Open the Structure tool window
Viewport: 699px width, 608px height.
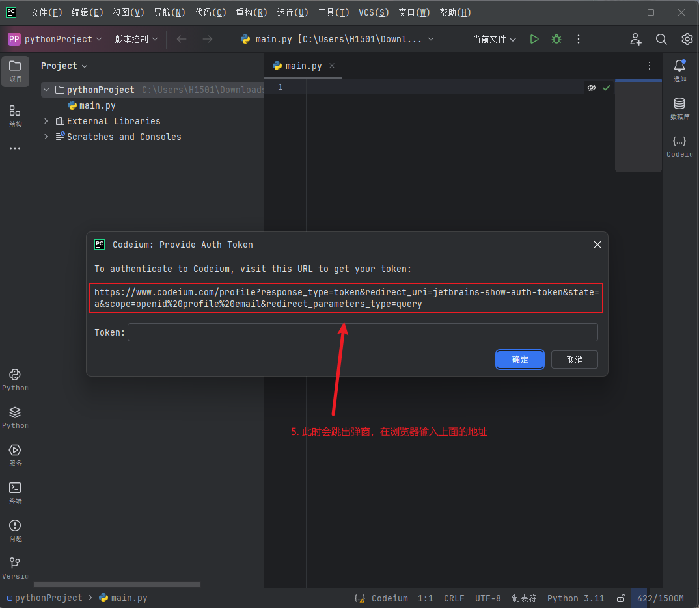tap(15, 115)
